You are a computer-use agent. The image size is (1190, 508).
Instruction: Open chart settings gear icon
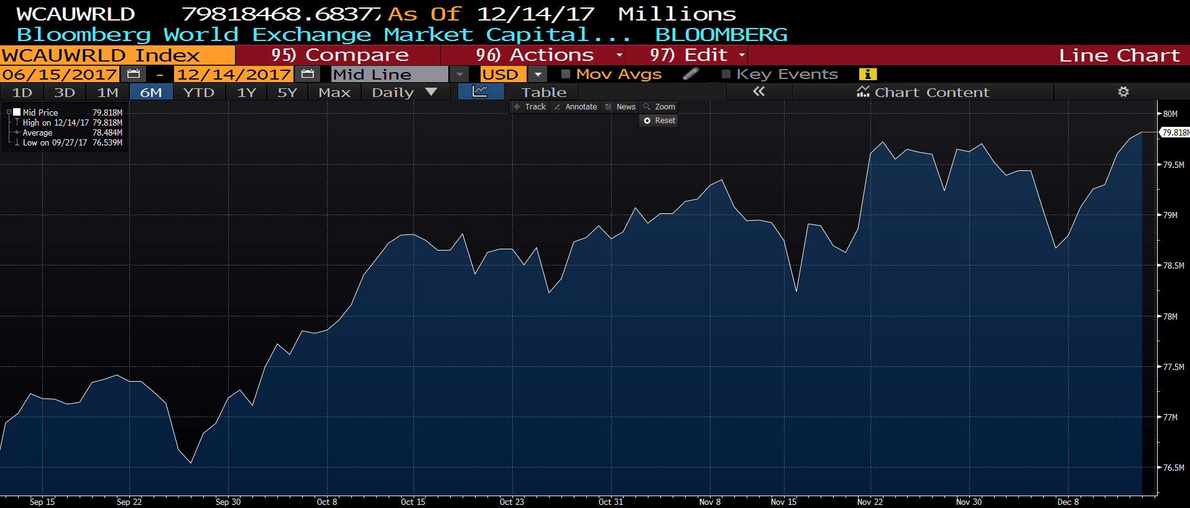(1123, 92)
